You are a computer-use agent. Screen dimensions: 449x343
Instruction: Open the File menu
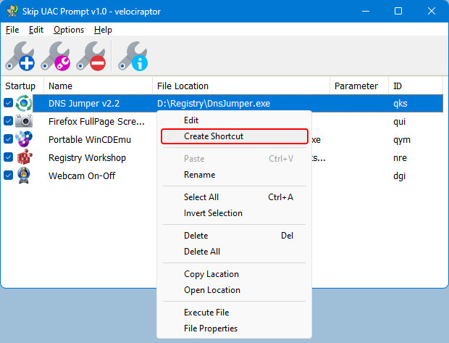point(12,30)
